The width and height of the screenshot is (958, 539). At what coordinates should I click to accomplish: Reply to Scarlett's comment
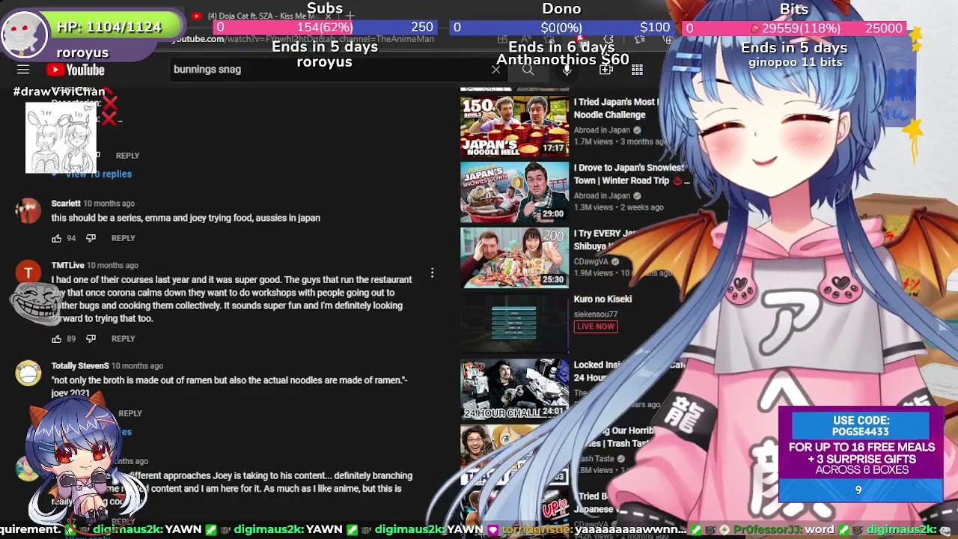click(123, 238)
